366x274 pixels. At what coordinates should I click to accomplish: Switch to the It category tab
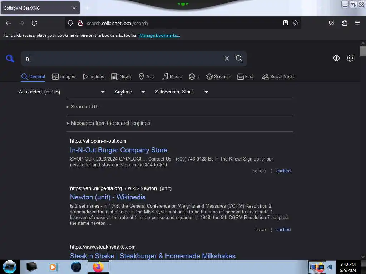[194, 77]
